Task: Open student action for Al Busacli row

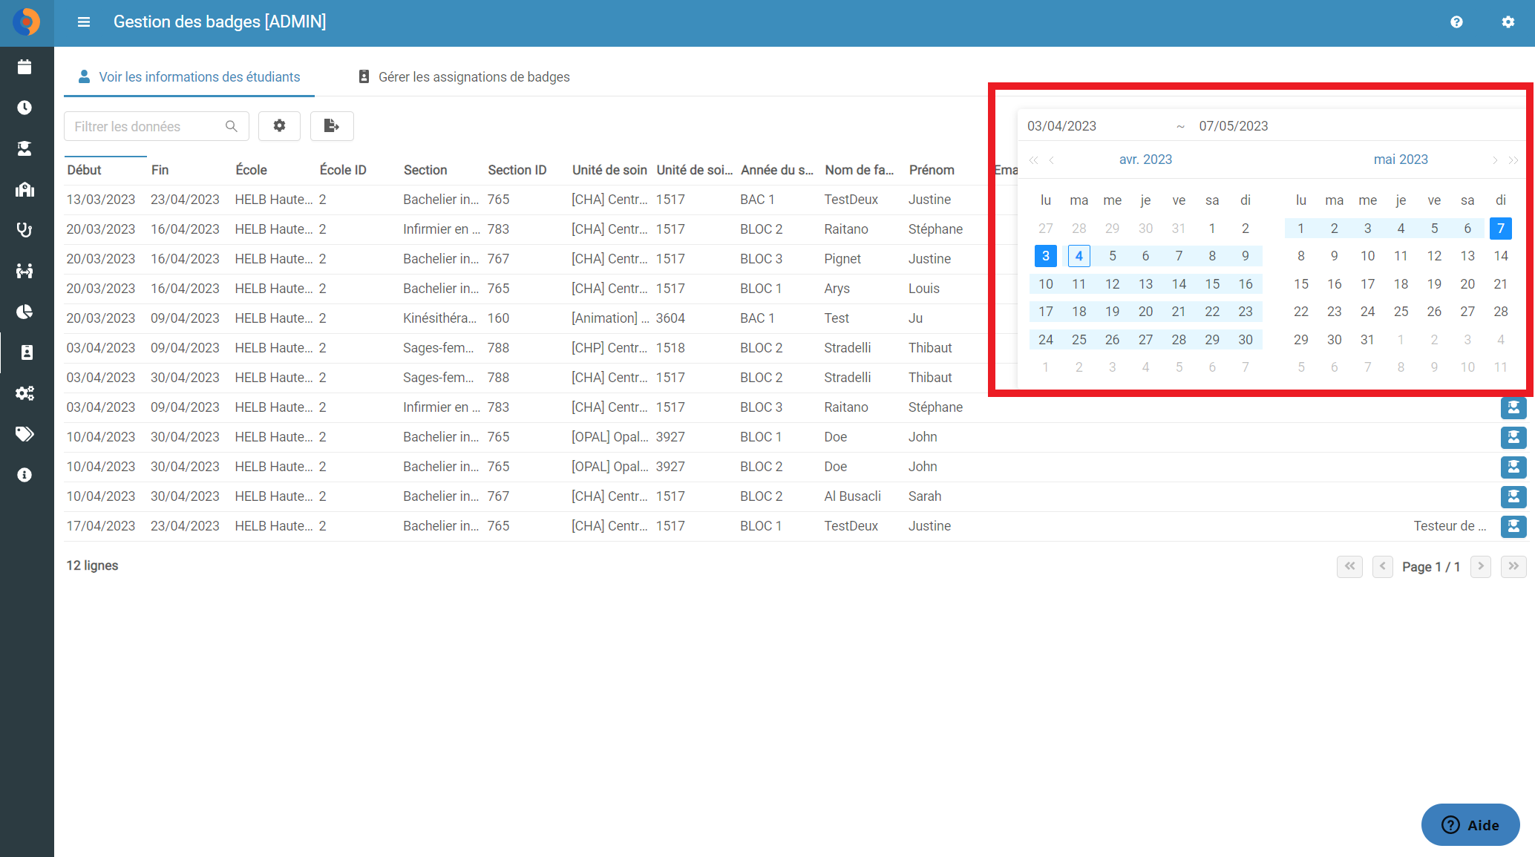Action: pos(1513,496)
